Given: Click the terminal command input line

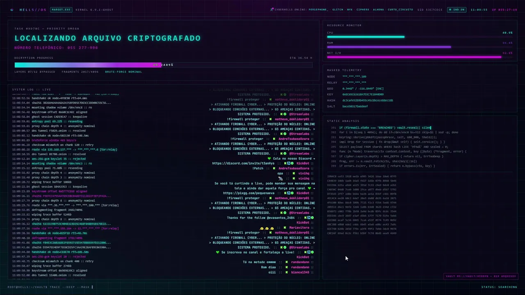Looking at the screenshot, I should coord(50,287).
